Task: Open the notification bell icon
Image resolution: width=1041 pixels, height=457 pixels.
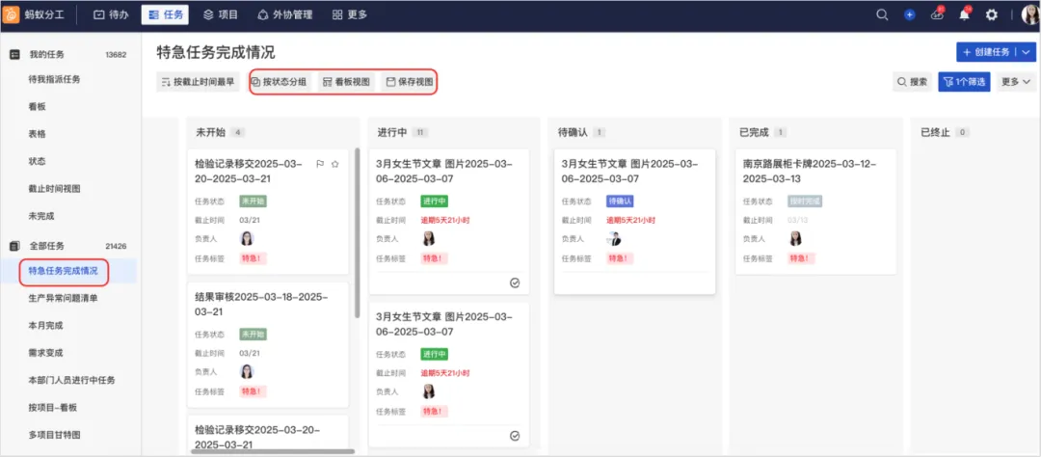Action: pyautogui.click(x=965, y=14)
